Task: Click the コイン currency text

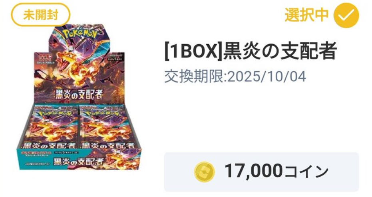Action: pyautogui.click(x=307, y=171)
